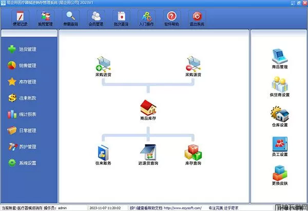The height and width of the screenshot is (211, 308).
Task: Click the 2023-11-07 timestamp in status bar
Action: (105, 208)
